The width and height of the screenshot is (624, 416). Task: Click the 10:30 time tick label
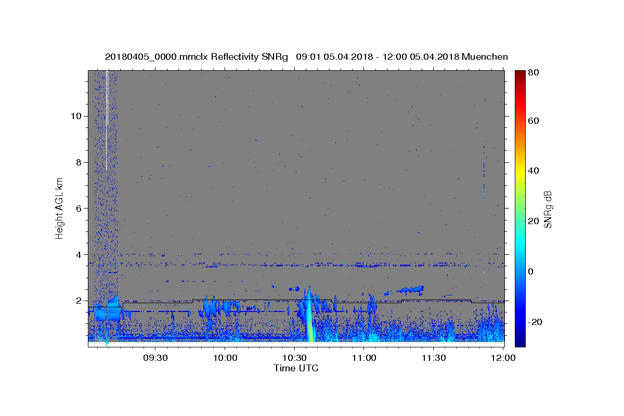[294, 358]
